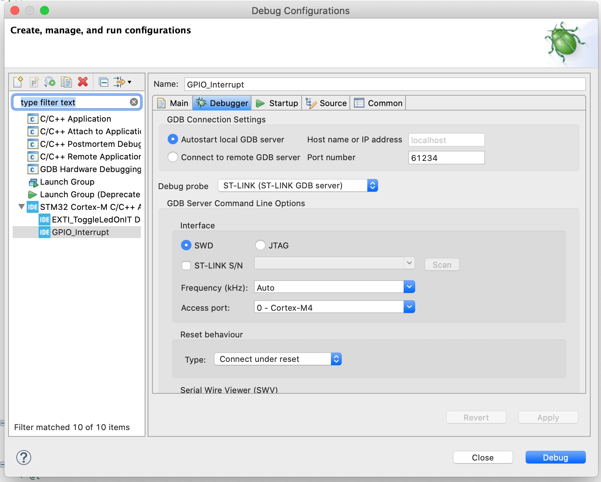Choose the SWD interface

point(186,245)
